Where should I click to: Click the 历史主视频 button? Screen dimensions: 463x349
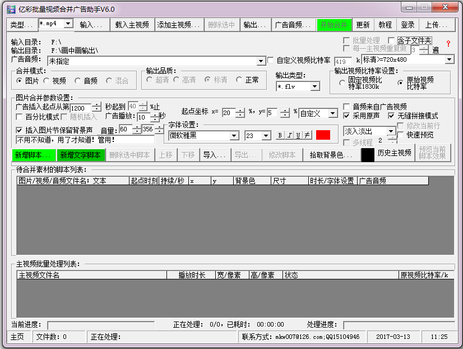coord(394,153)
